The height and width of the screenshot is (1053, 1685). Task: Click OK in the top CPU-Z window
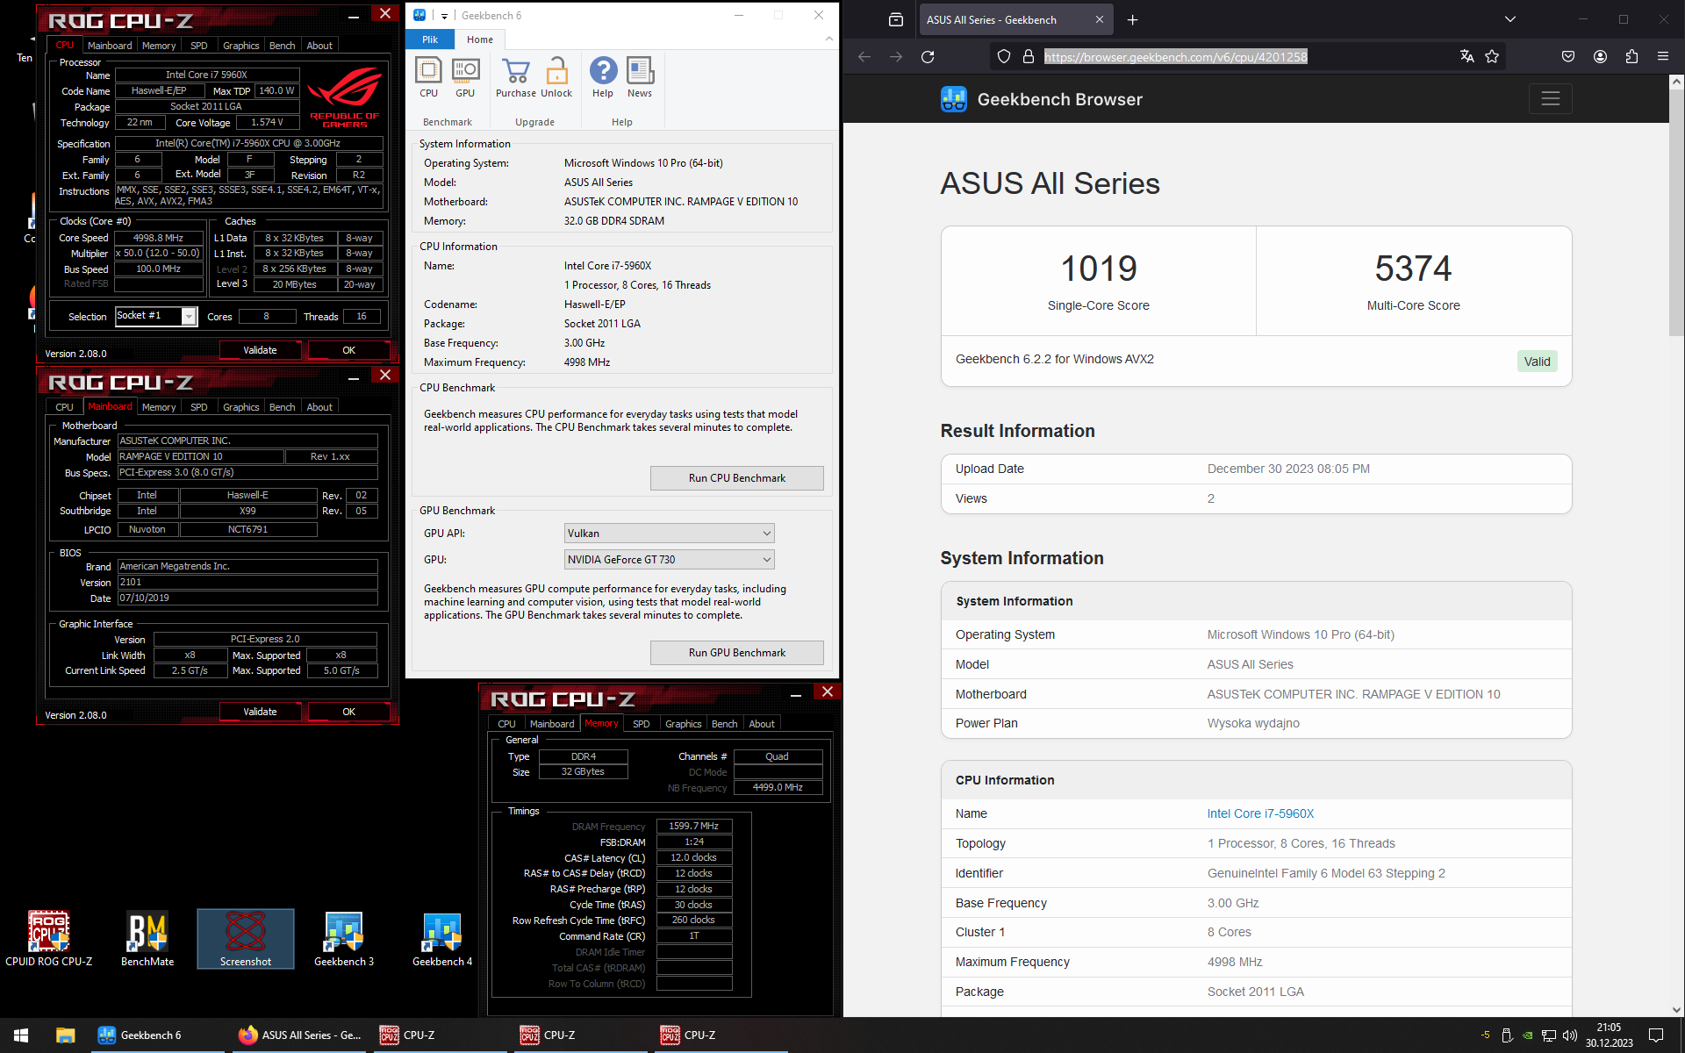348,350
